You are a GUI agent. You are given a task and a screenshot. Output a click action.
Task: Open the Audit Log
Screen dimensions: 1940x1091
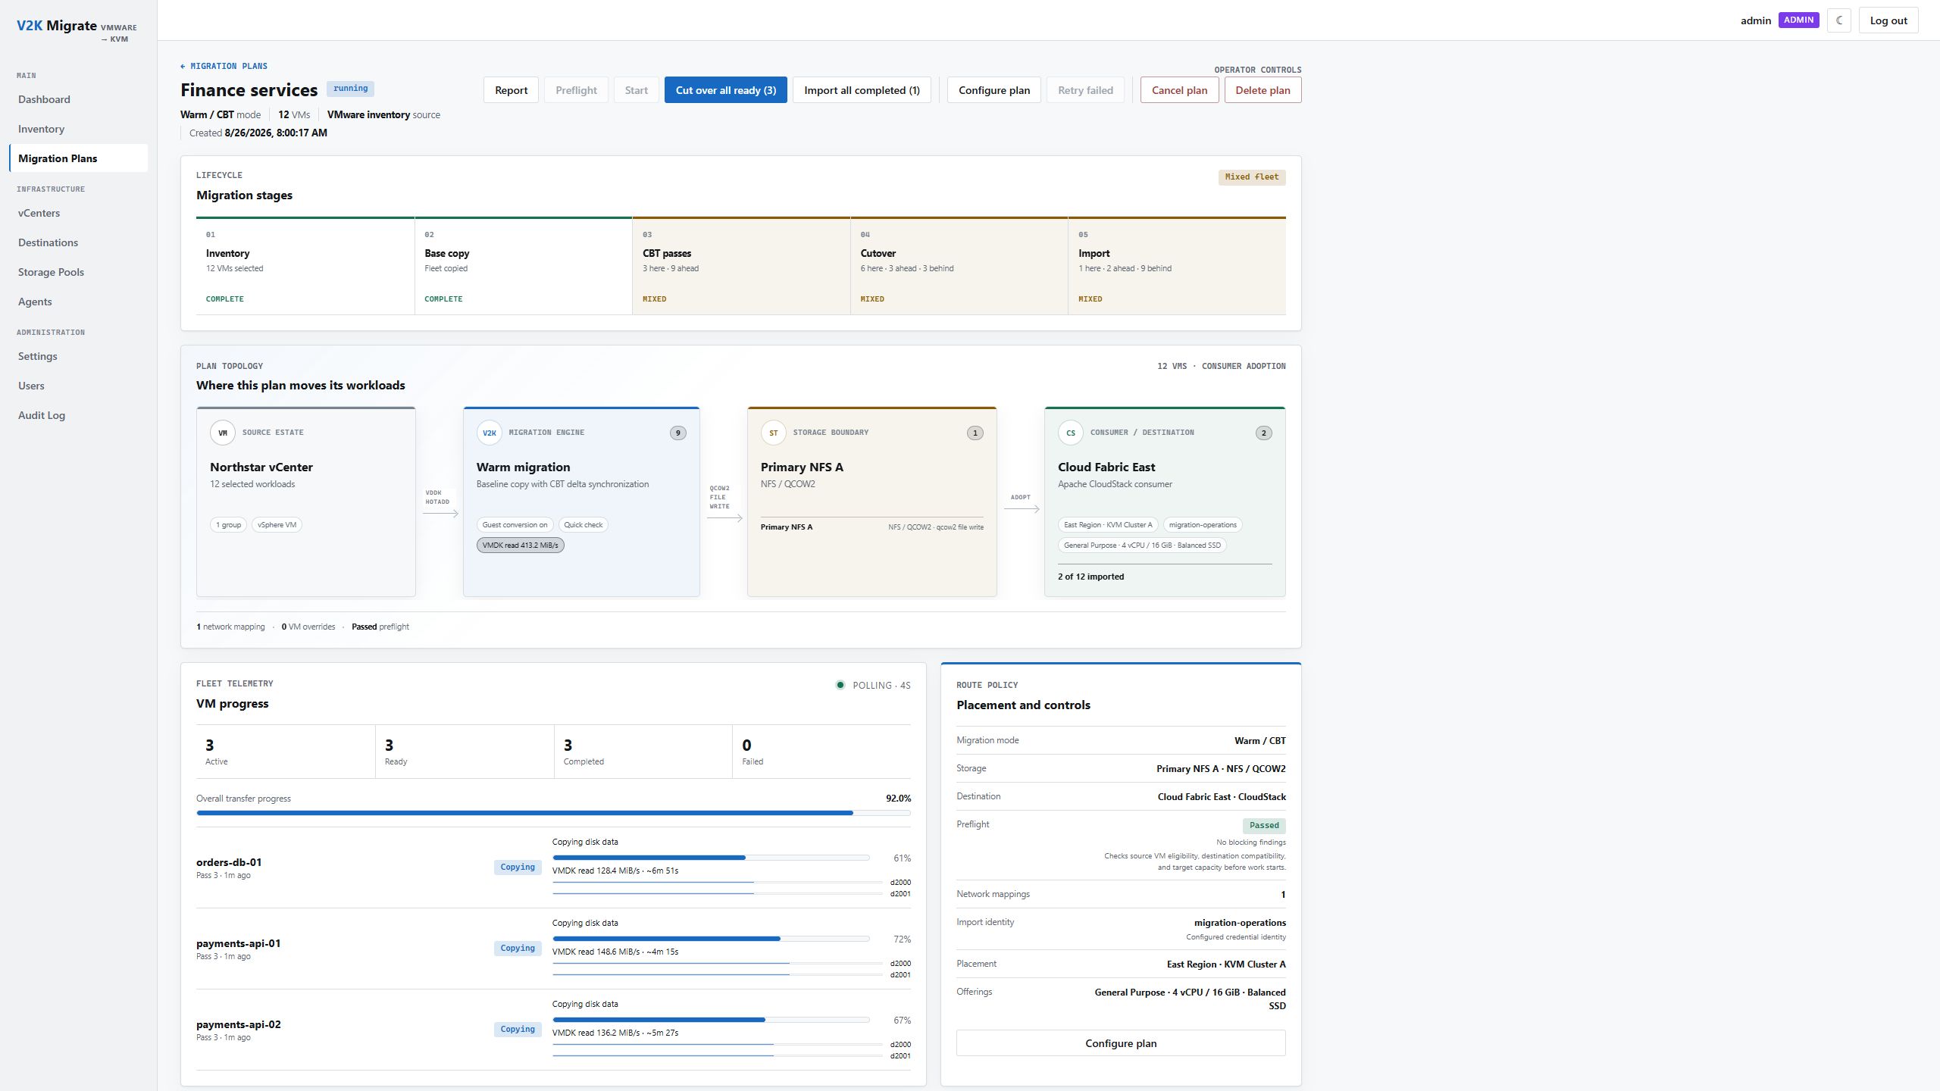(78, 415)
